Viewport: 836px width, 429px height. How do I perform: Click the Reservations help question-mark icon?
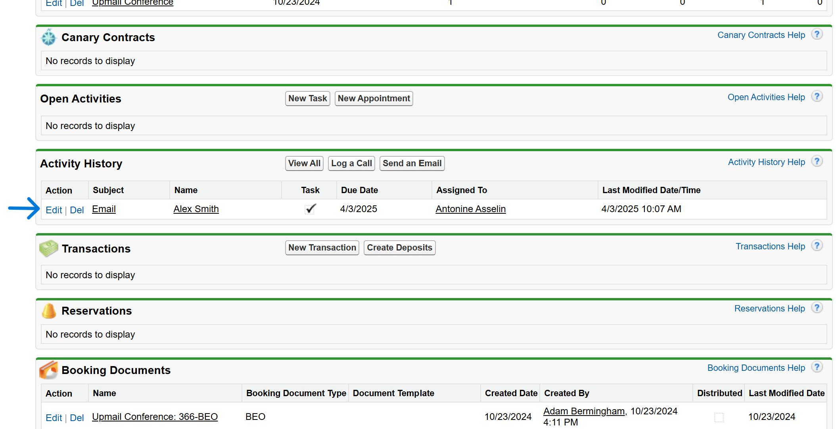(x=817, y=308)
